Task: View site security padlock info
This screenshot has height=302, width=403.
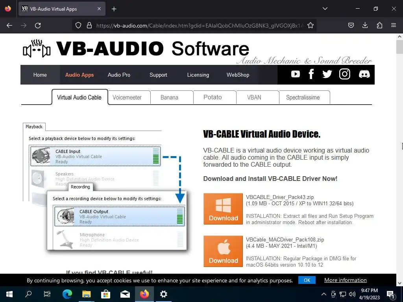Action: 89,26
